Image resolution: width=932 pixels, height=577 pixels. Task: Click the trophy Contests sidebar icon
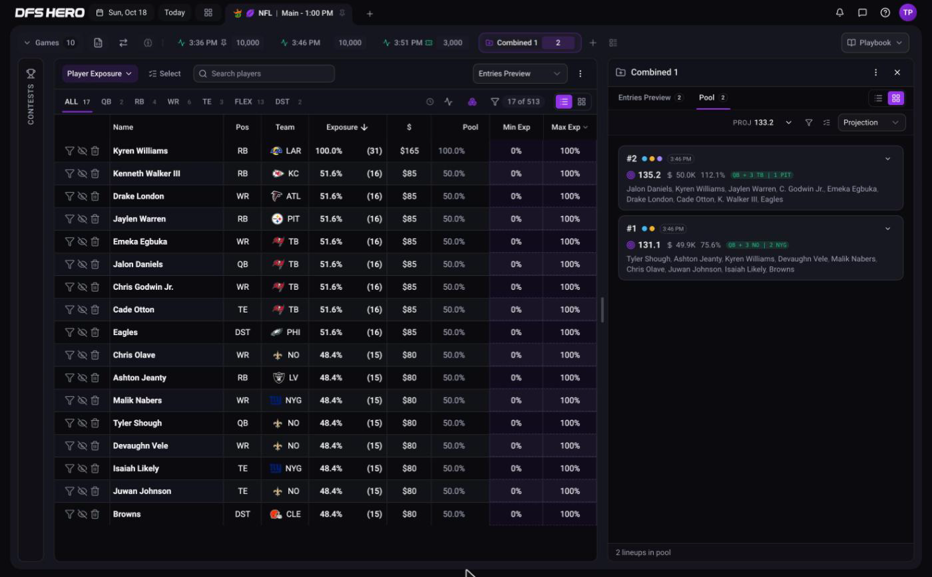tap(31, 73)
